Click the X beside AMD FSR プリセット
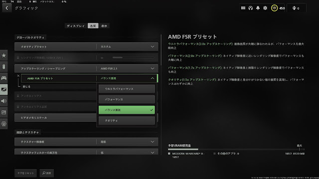The image size is (319, 179). coord(18,76)
